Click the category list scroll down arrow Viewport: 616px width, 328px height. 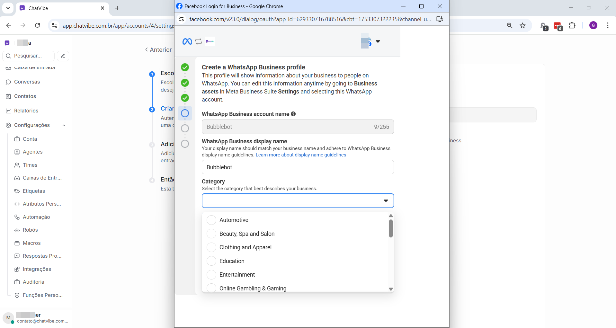391,289
